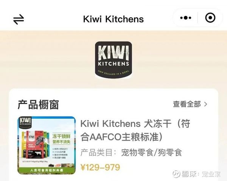Click the 产品类目 label
Image resolution: width=227 pixels, height=181 pixels.
(96, 153)
